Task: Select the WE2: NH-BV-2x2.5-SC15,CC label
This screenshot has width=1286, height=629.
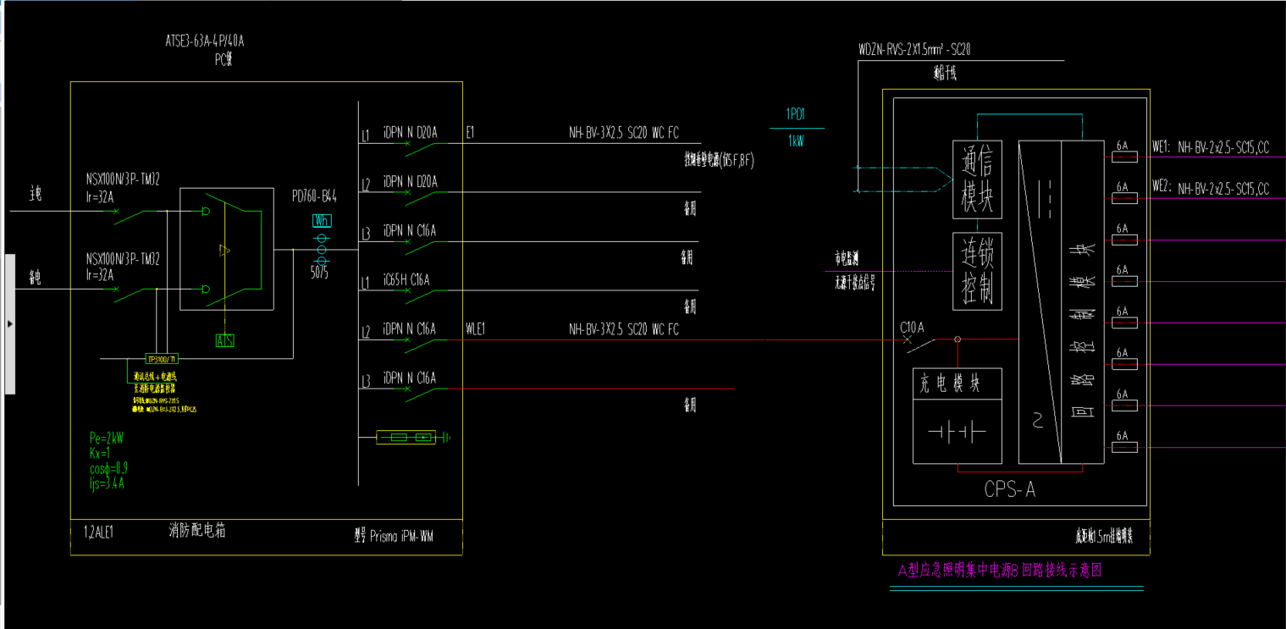Action: [x=1211, y=189]
